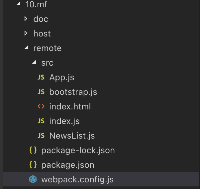200x189 pixels.
Task: Click the JSON braces icon beside package-lock.json
Action: point(33,150)
